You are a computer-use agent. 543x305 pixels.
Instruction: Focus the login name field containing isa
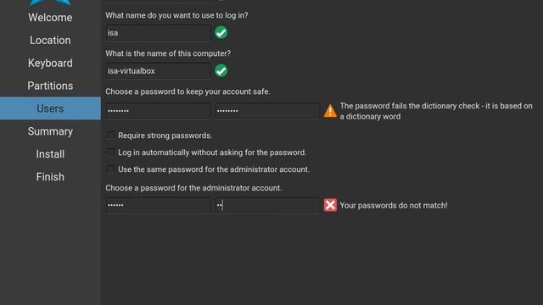coord(159,33)
